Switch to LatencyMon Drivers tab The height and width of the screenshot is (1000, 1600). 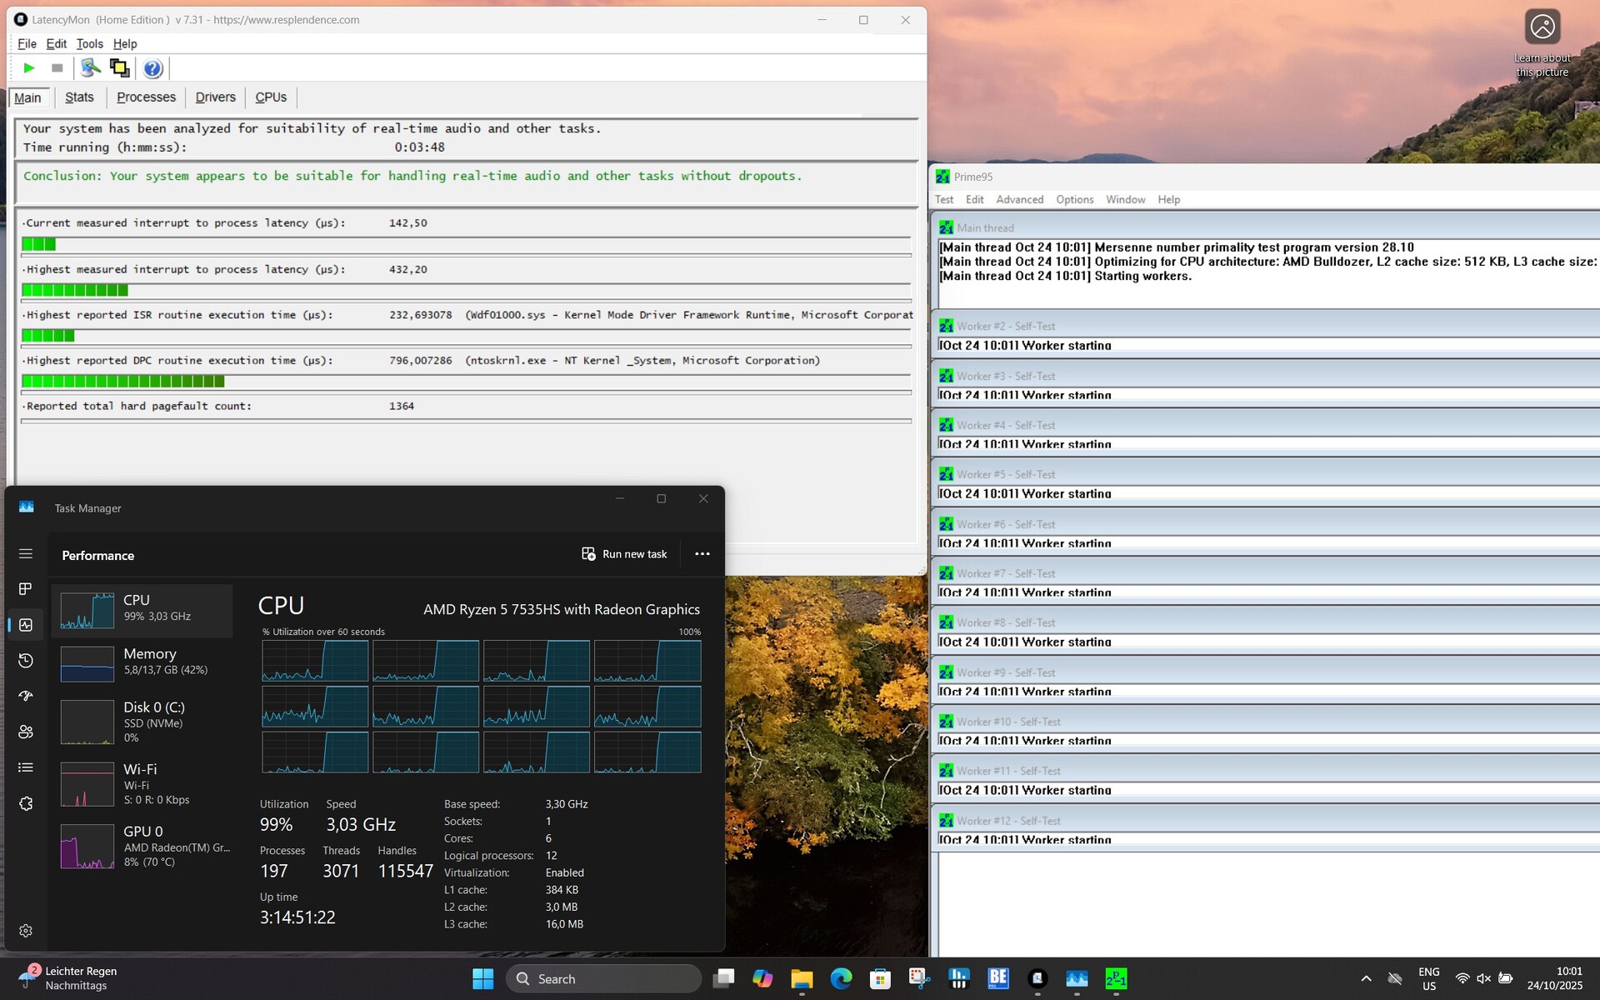(215, 97)
